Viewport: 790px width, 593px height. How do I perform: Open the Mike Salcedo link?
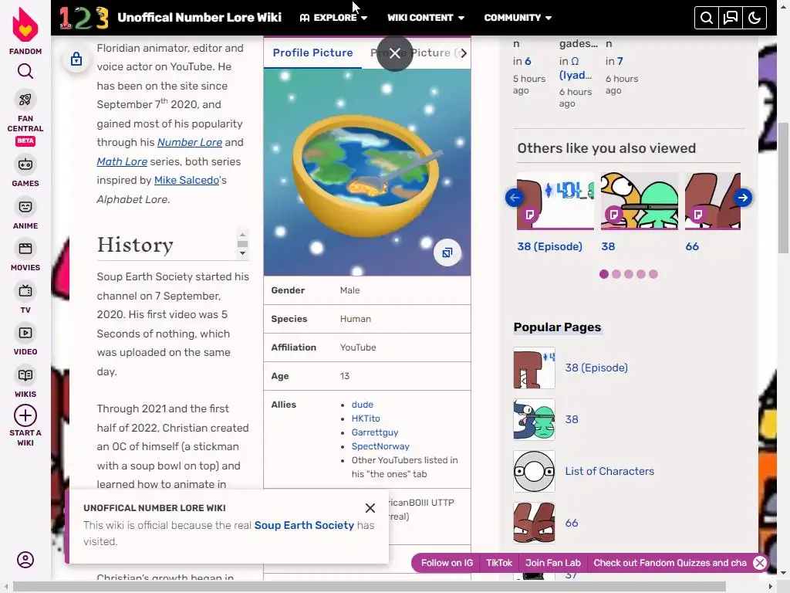(x=187, y=180)
